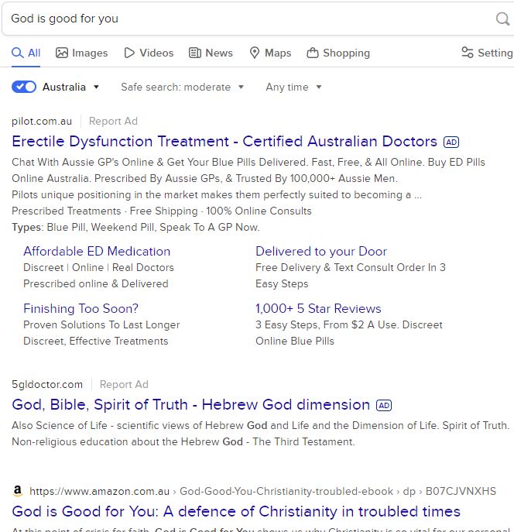Open the Any time filter dropdown
This screenshot has width=514, height=532.
(x=293, y=88)
